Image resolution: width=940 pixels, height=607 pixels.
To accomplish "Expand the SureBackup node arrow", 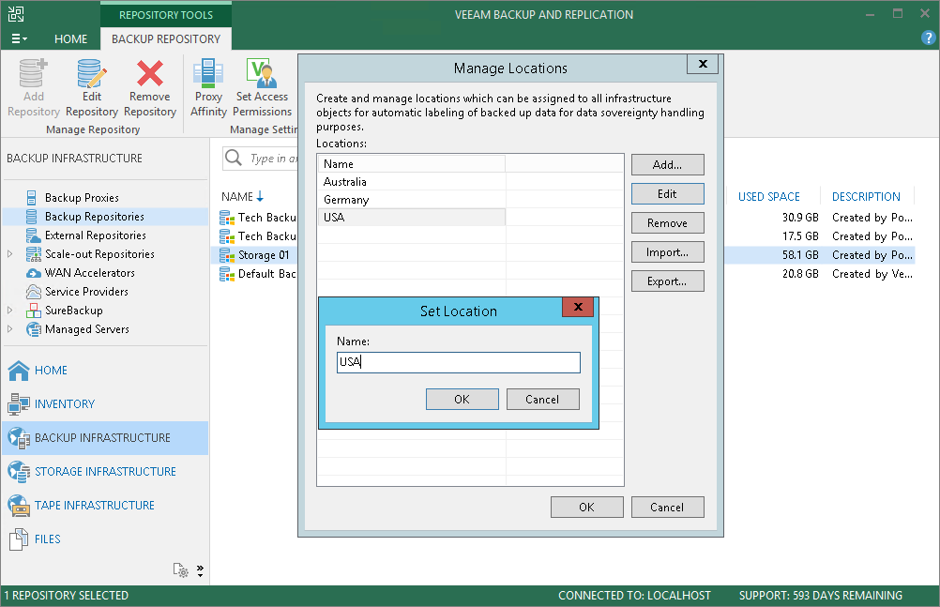I will click(x=9, y=311).
